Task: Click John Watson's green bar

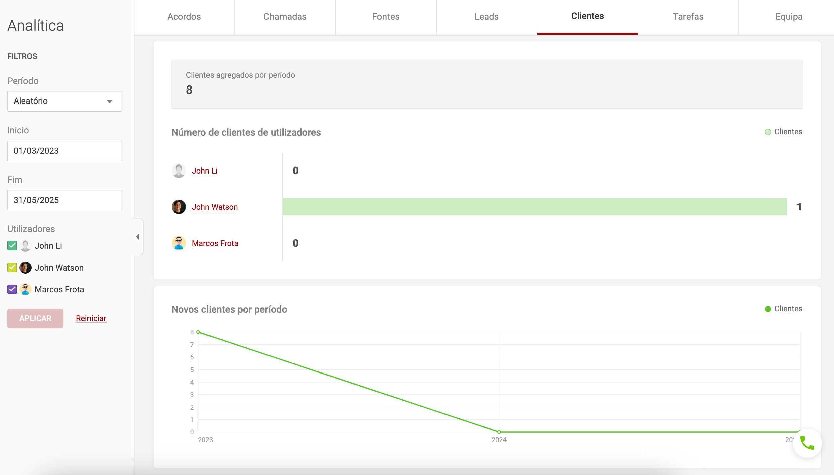Action: tap(535, 207)
